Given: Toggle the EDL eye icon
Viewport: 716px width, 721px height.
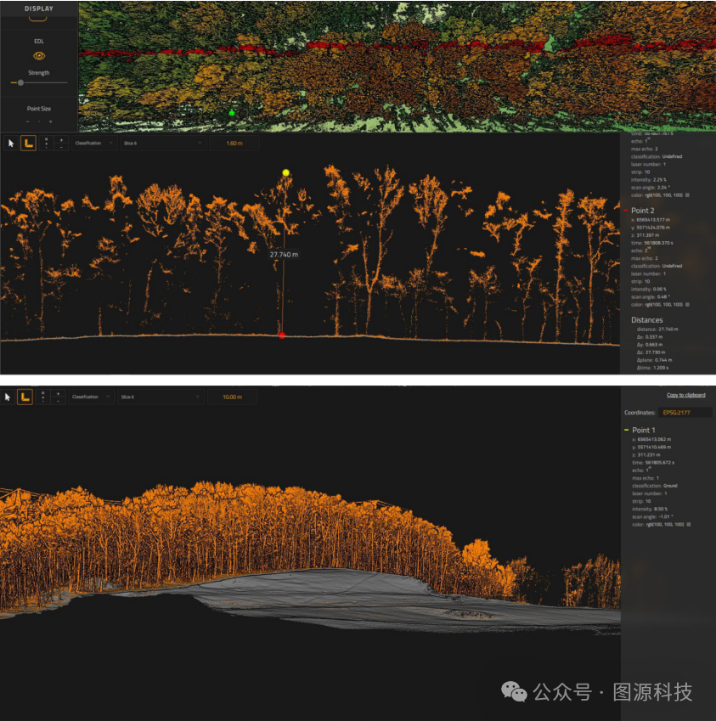Looking at the screenshot, I should [x=39, y=55].
